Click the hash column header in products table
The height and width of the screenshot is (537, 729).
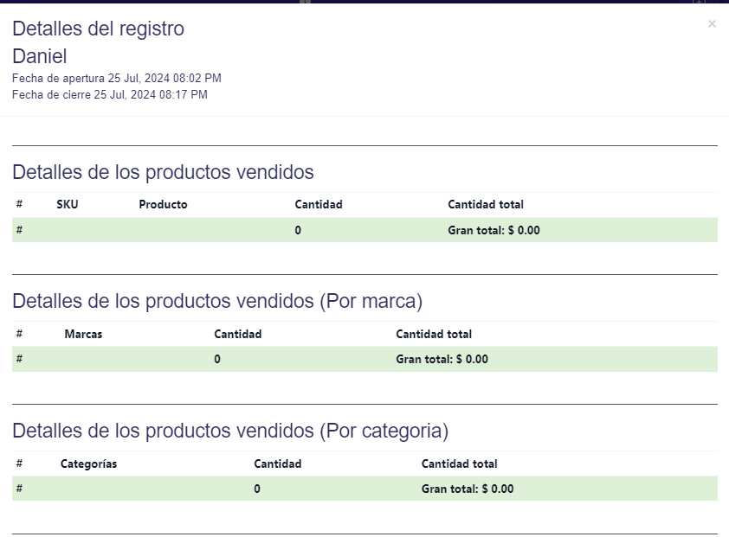pos(17,204)
